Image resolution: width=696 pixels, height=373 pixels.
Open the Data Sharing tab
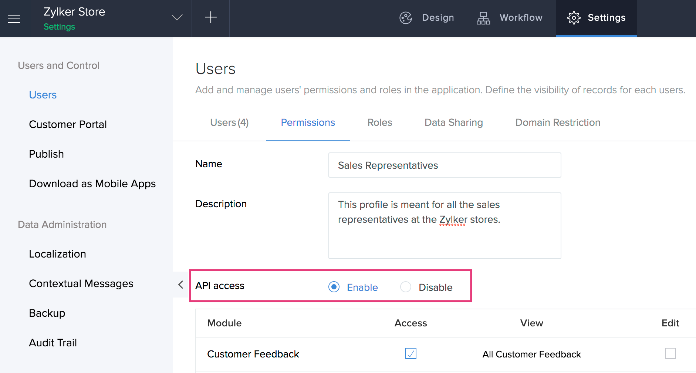point(453,122)
